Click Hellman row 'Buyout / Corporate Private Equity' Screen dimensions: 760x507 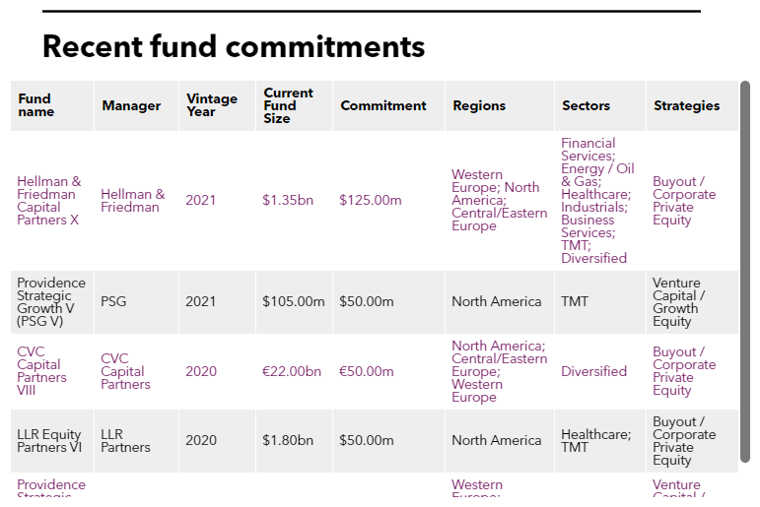[684, 201]
